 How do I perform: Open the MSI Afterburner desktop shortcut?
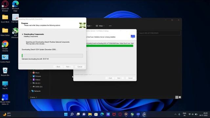point(15,33)
